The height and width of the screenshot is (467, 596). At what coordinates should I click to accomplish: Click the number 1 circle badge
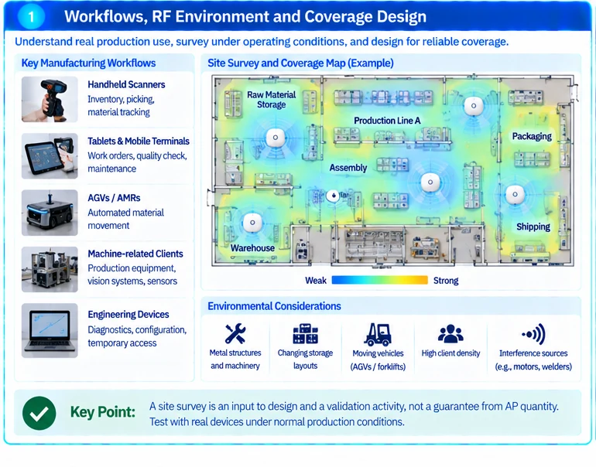(x=31, y=16)
